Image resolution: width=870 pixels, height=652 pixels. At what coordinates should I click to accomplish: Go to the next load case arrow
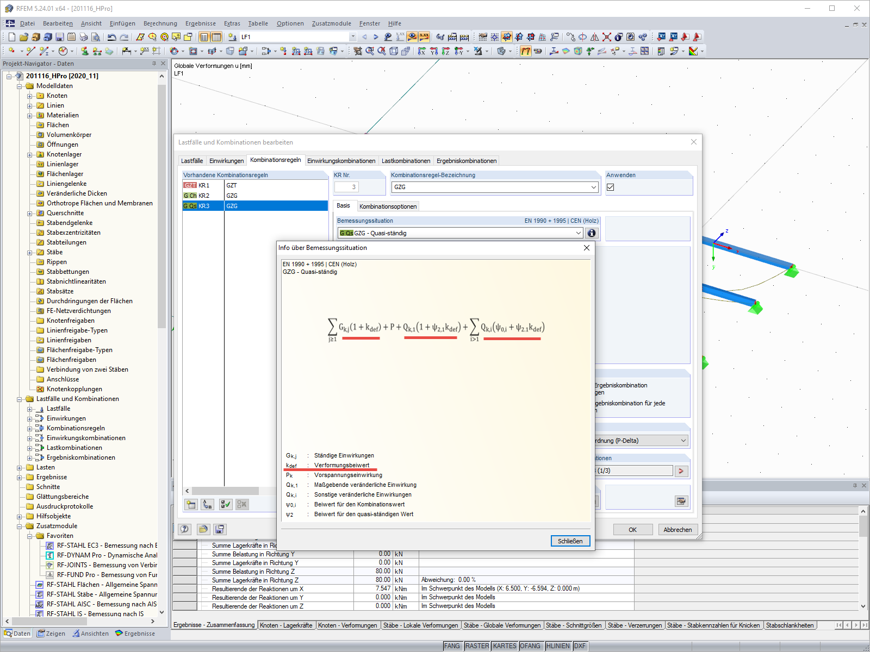coord(376,37)
